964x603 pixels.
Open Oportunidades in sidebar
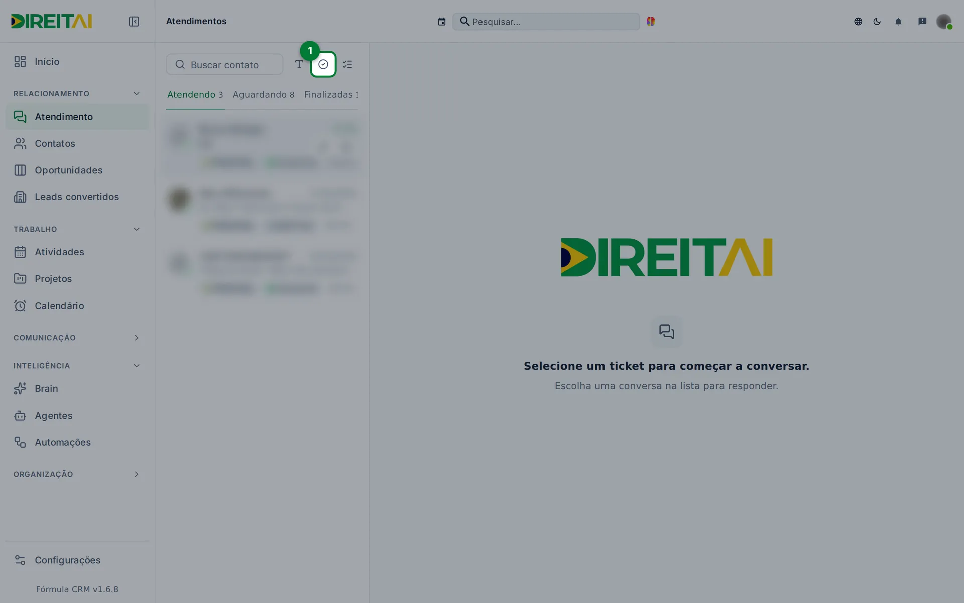pyautogui.click(x=77, y=170)
